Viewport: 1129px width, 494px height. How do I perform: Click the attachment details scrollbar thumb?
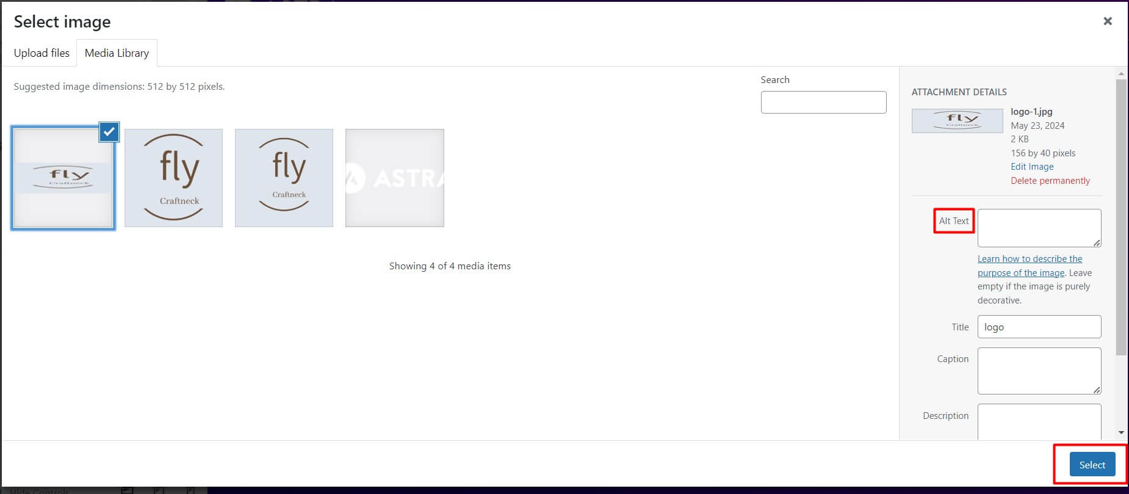pos(1121,217)
